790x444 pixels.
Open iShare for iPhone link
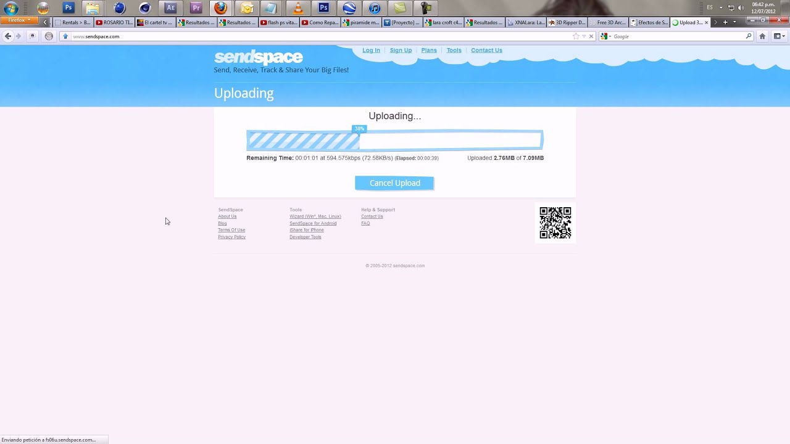coord(306,230)
